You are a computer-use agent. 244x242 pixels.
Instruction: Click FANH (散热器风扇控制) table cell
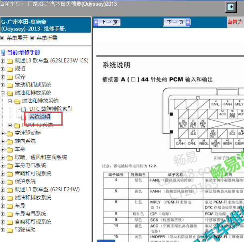coord(176,194)
